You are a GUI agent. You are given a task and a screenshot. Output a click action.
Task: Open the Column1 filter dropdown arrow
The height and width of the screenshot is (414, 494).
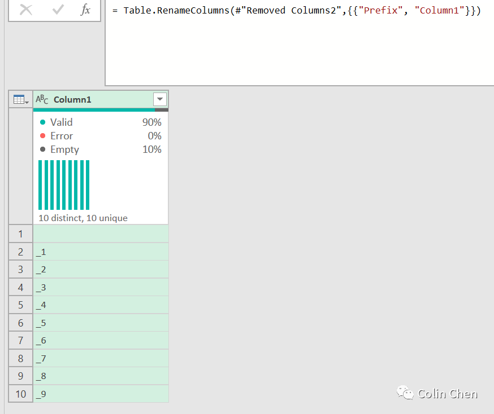click(x=160, y=100)
